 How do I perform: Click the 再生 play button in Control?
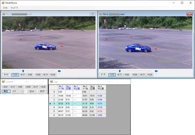coord(6,91)
